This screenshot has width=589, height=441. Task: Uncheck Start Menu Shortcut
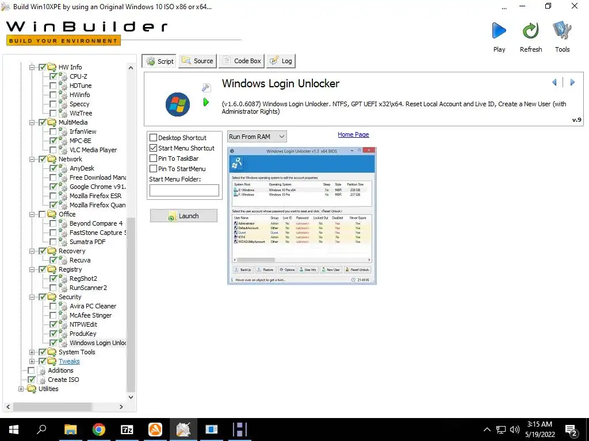point(153,148)
